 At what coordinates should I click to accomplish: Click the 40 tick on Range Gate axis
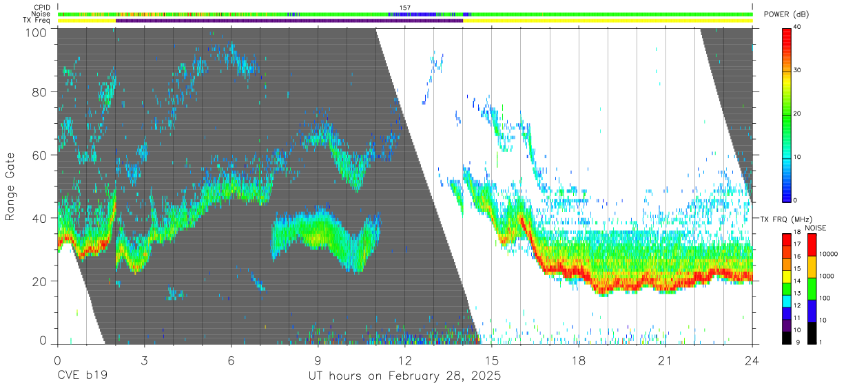point(40,218)
